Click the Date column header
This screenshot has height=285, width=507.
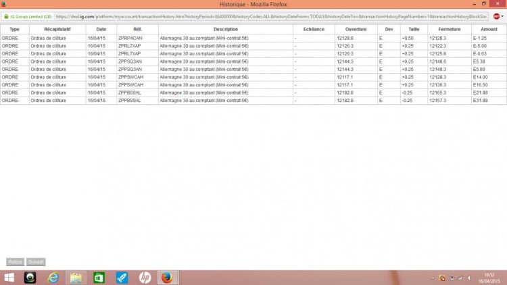click(x=101, y=29)
